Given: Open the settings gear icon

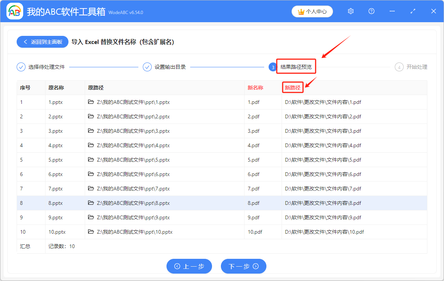Looking at the screenshot, I should point(350,11).
